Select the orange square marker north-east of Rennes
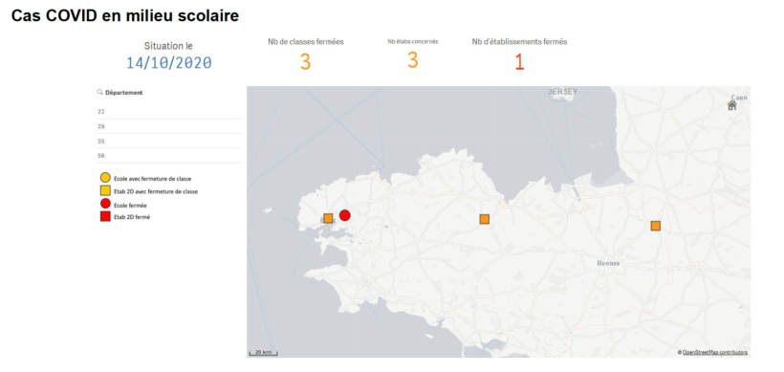Screen dimensions: 784x372 (656, 226)
